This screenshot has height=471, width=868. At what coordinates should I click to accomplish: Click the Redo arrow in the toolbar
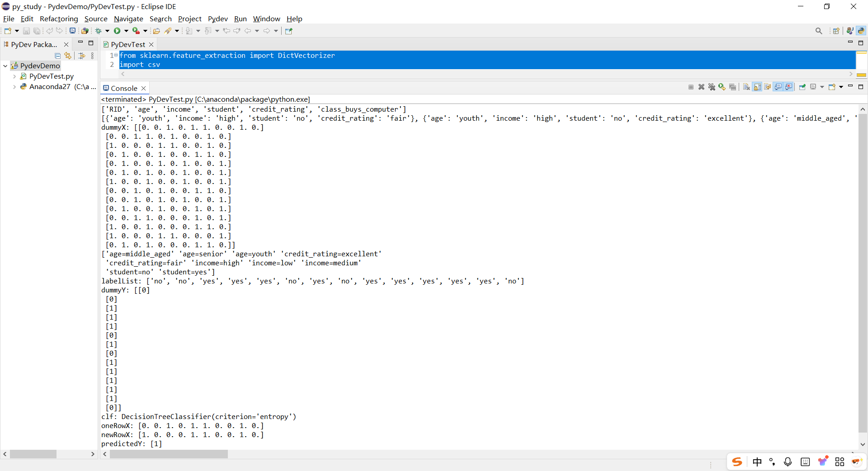(x=59, y=31)
